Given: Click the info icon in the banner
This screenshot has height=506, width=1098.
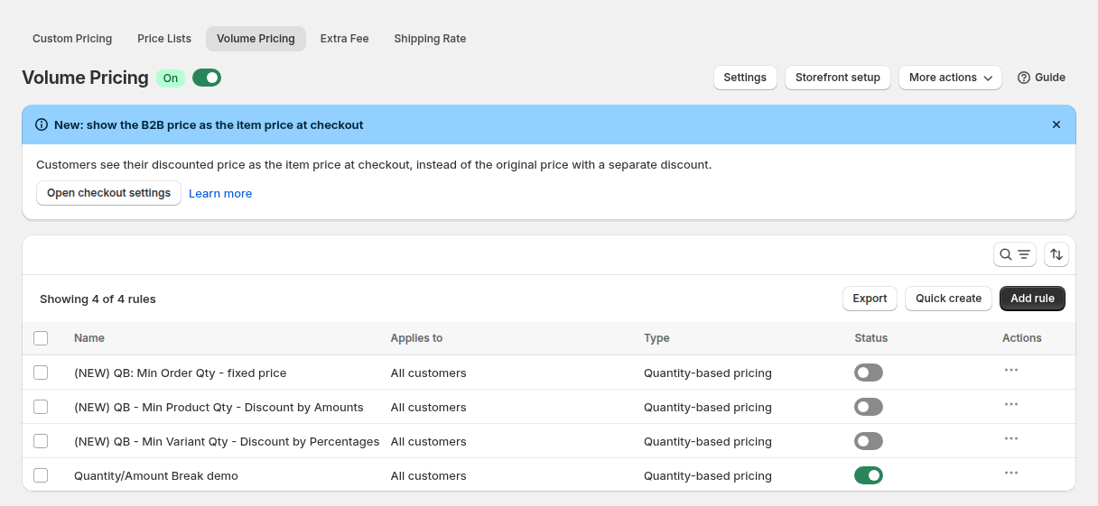Looking at the screenshot, I should 42,124.
